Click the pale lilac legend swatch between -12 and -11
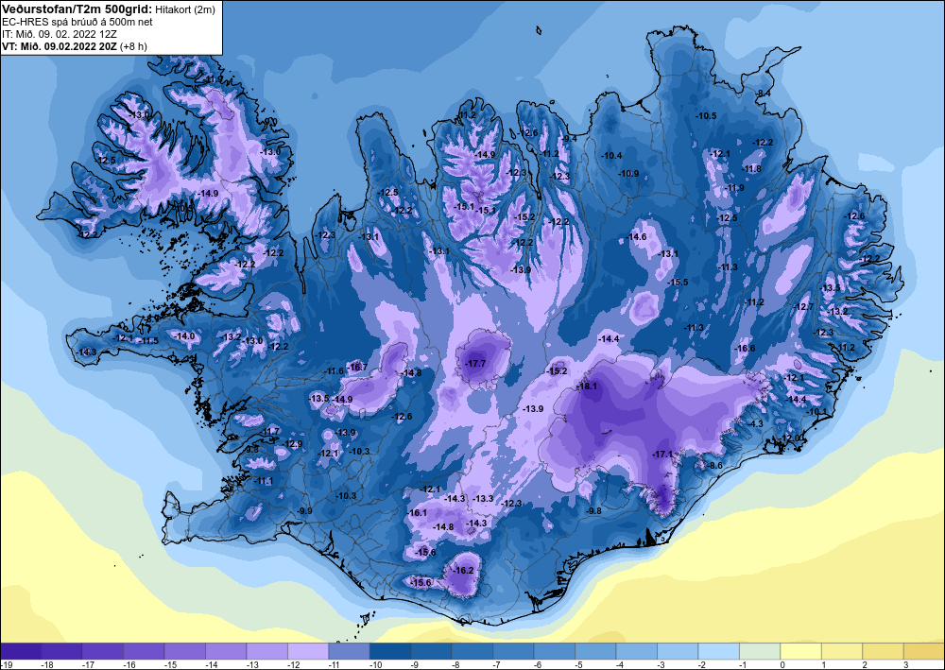The width and height of the screenshot is (945, 670). [308, 651]
